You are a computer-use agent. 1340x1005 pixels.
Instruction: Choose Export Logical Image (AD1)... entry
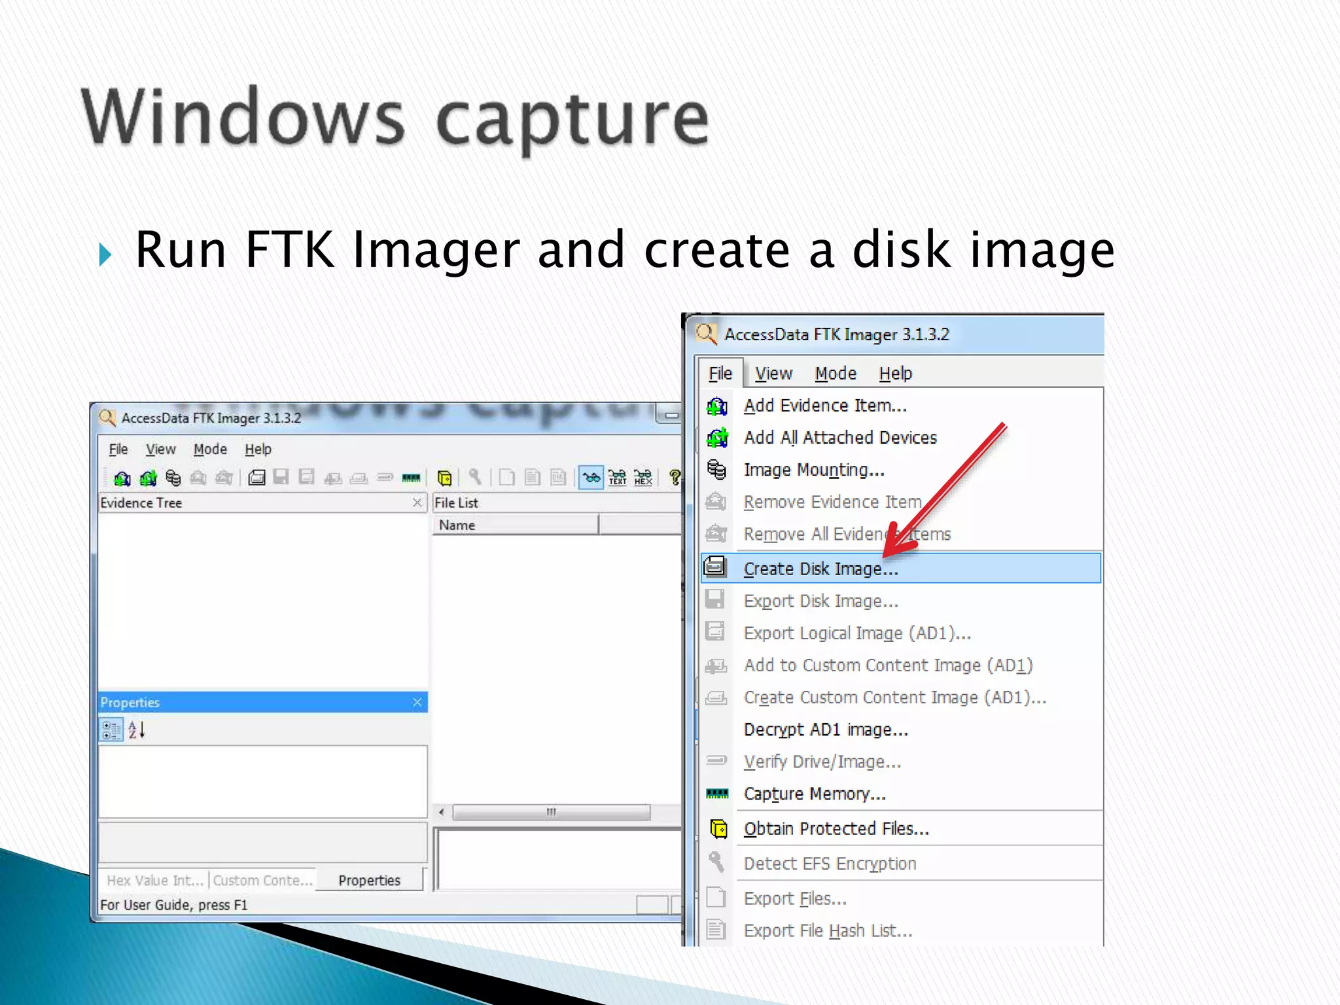(x=902, y=633)
